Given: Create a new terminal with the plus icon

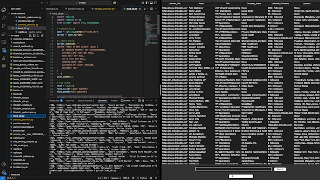Looking at the screenshot, I should (133, 101).
